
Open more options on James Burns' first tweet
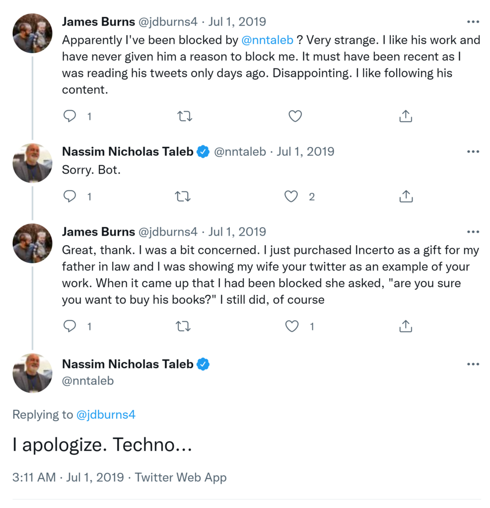pyautogui.click(x=473, y=22)
